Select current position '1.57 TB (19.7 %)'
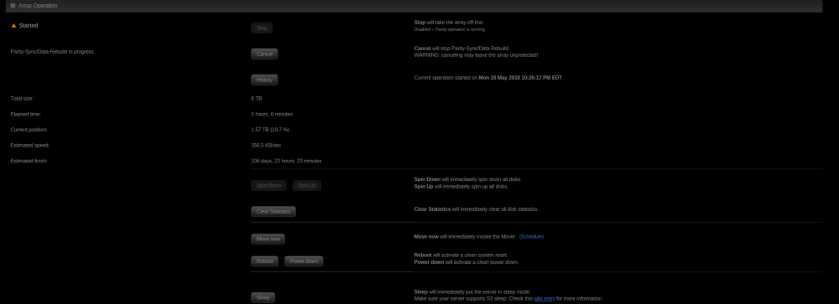Image resolution: width=839 pixels, height=304 pixels. [270, 130]
